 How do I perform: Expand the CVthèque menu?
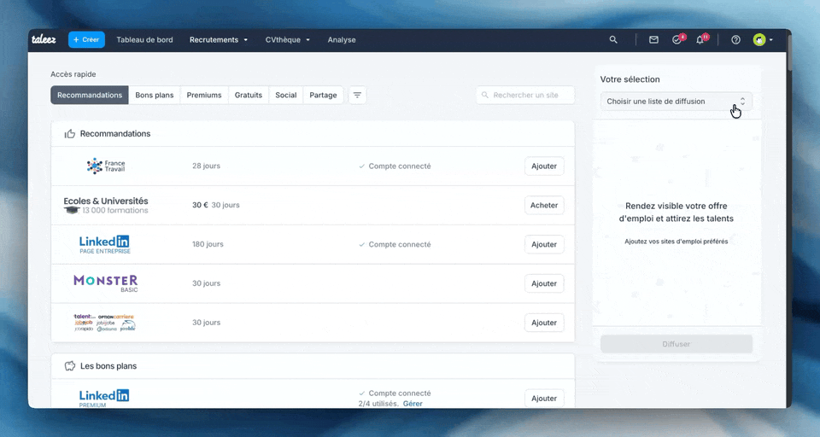287,40
